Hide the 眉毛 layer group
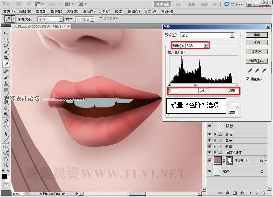 tap(210, 134)
